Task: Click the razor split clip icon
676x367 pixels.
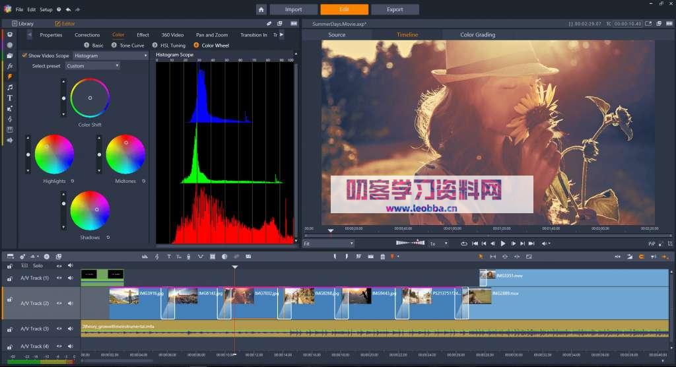Action: [x=358, y=257]
